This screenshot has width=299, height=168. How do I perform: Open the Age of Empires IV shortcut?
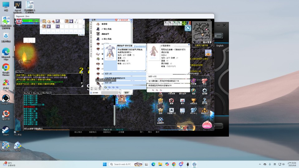pos(17,7)
